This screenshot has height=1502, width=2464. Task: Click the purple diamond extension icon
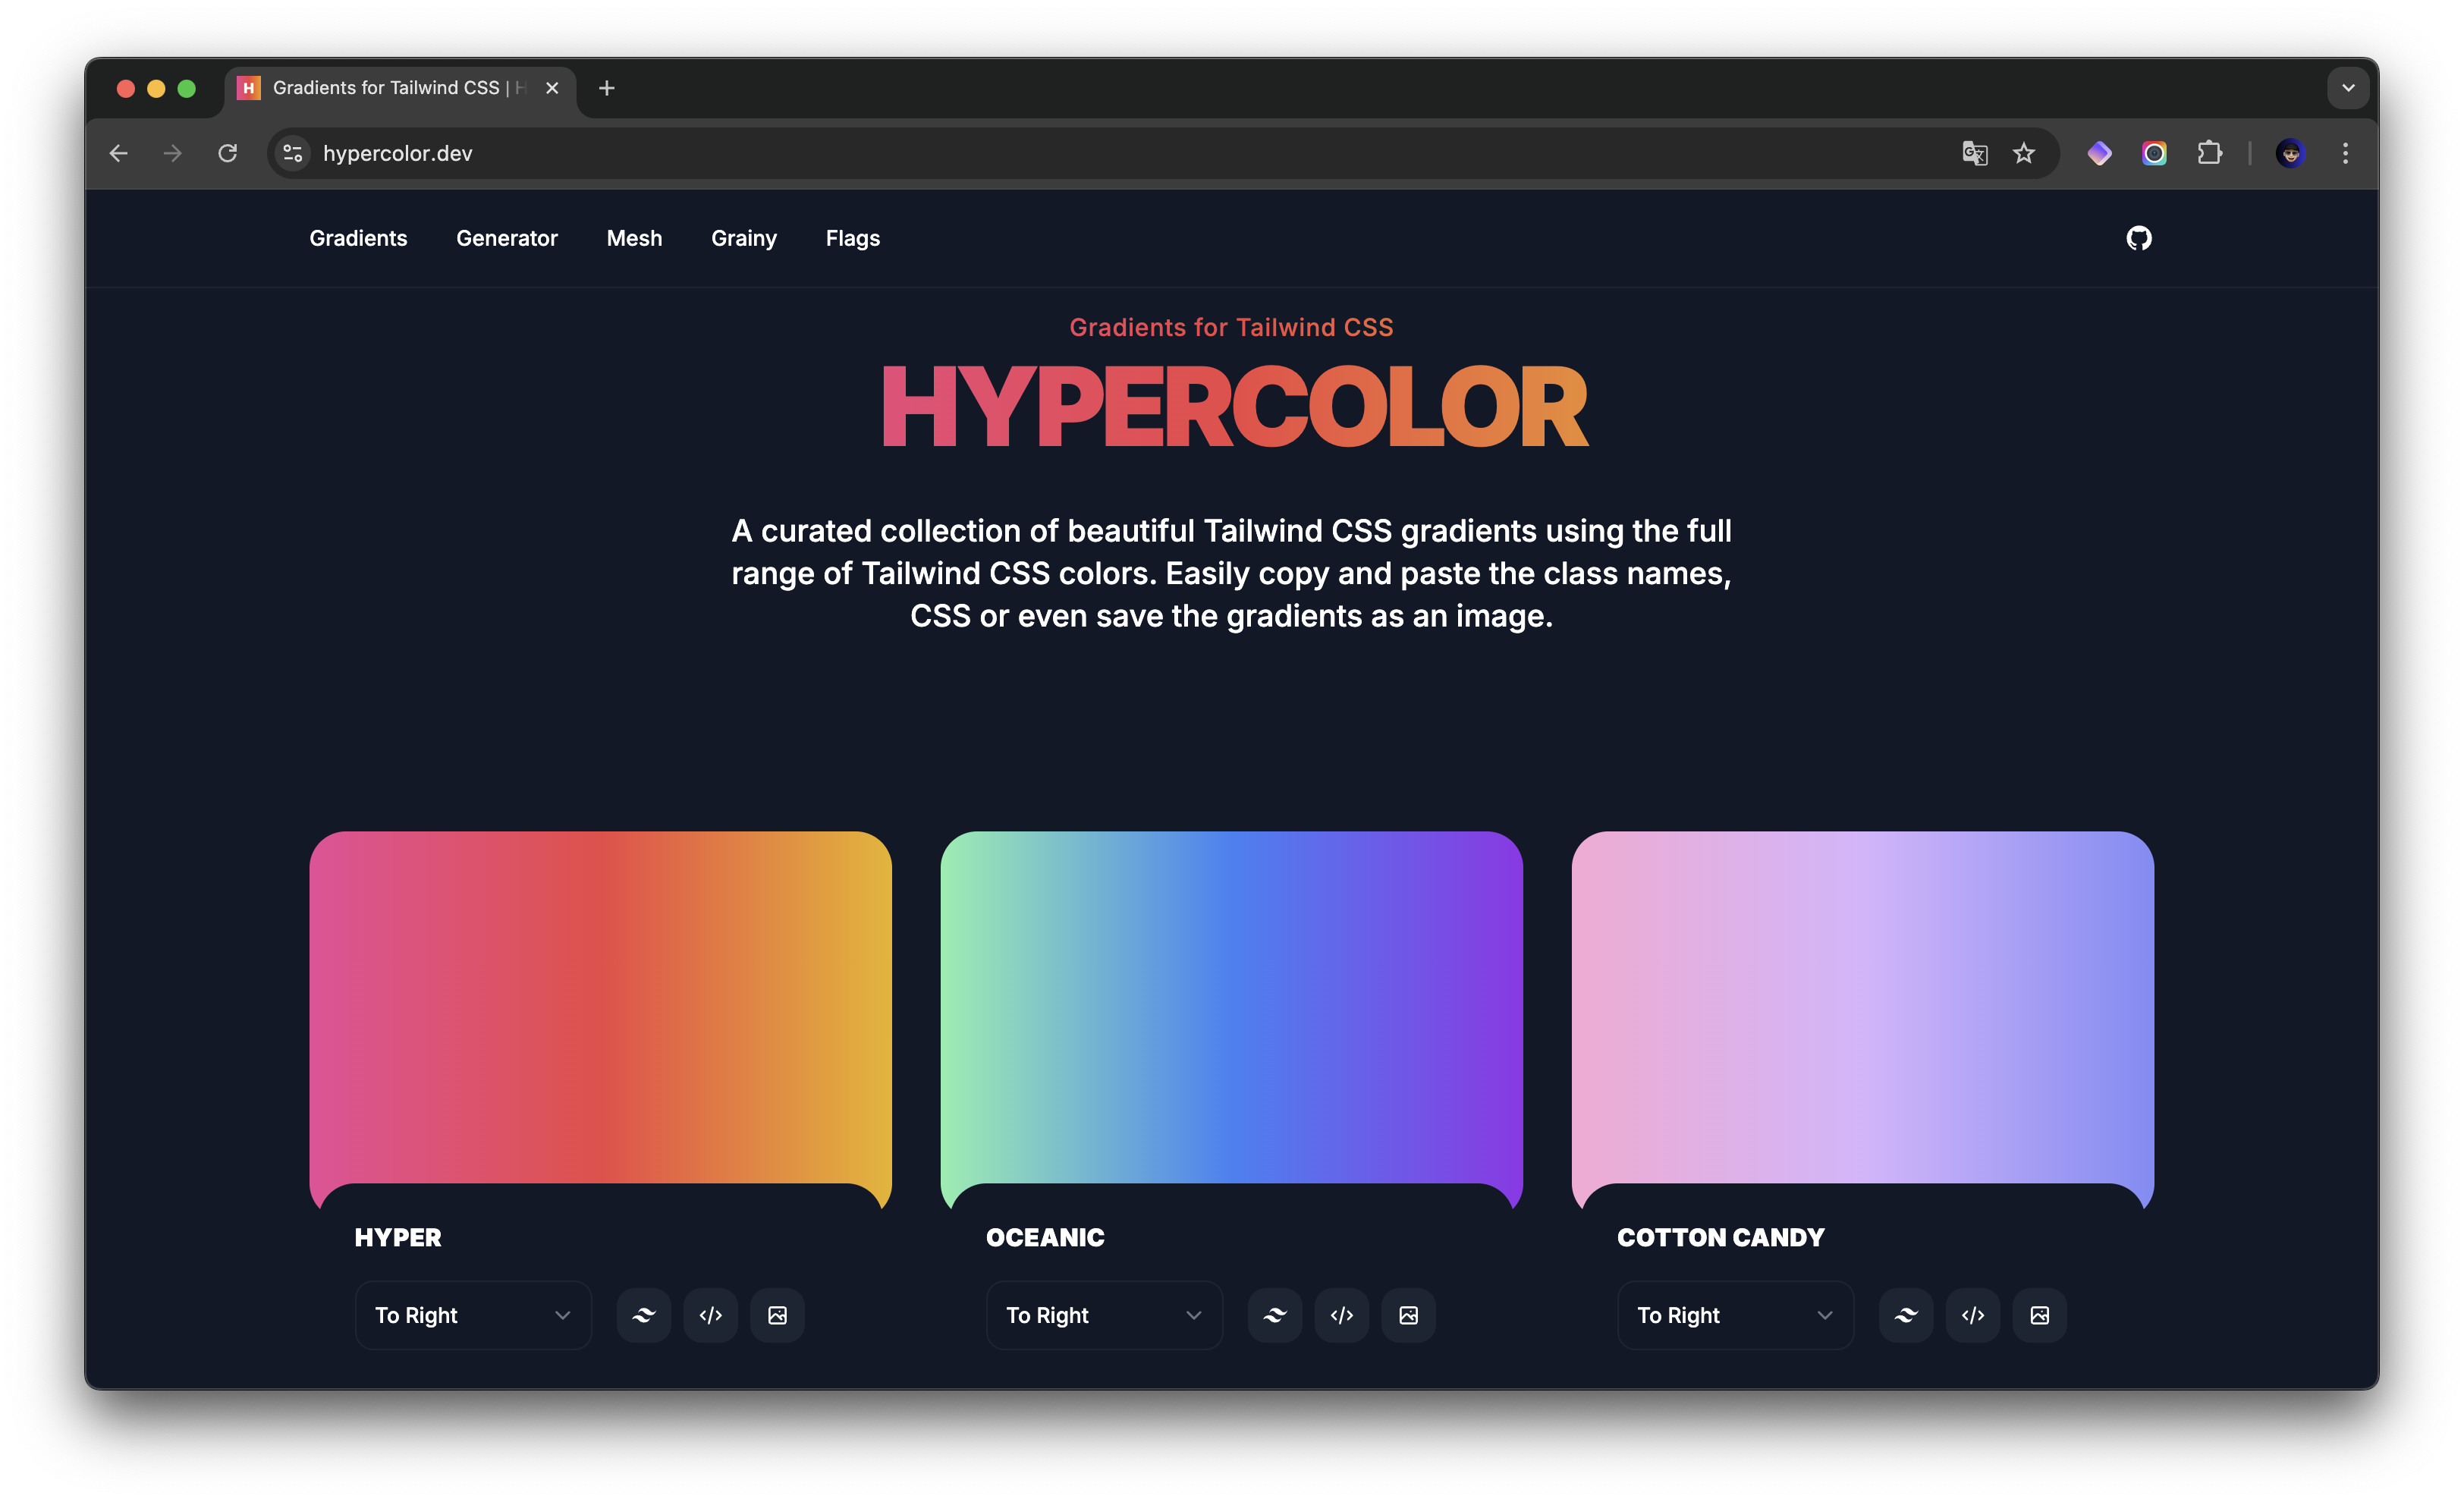2099,153
